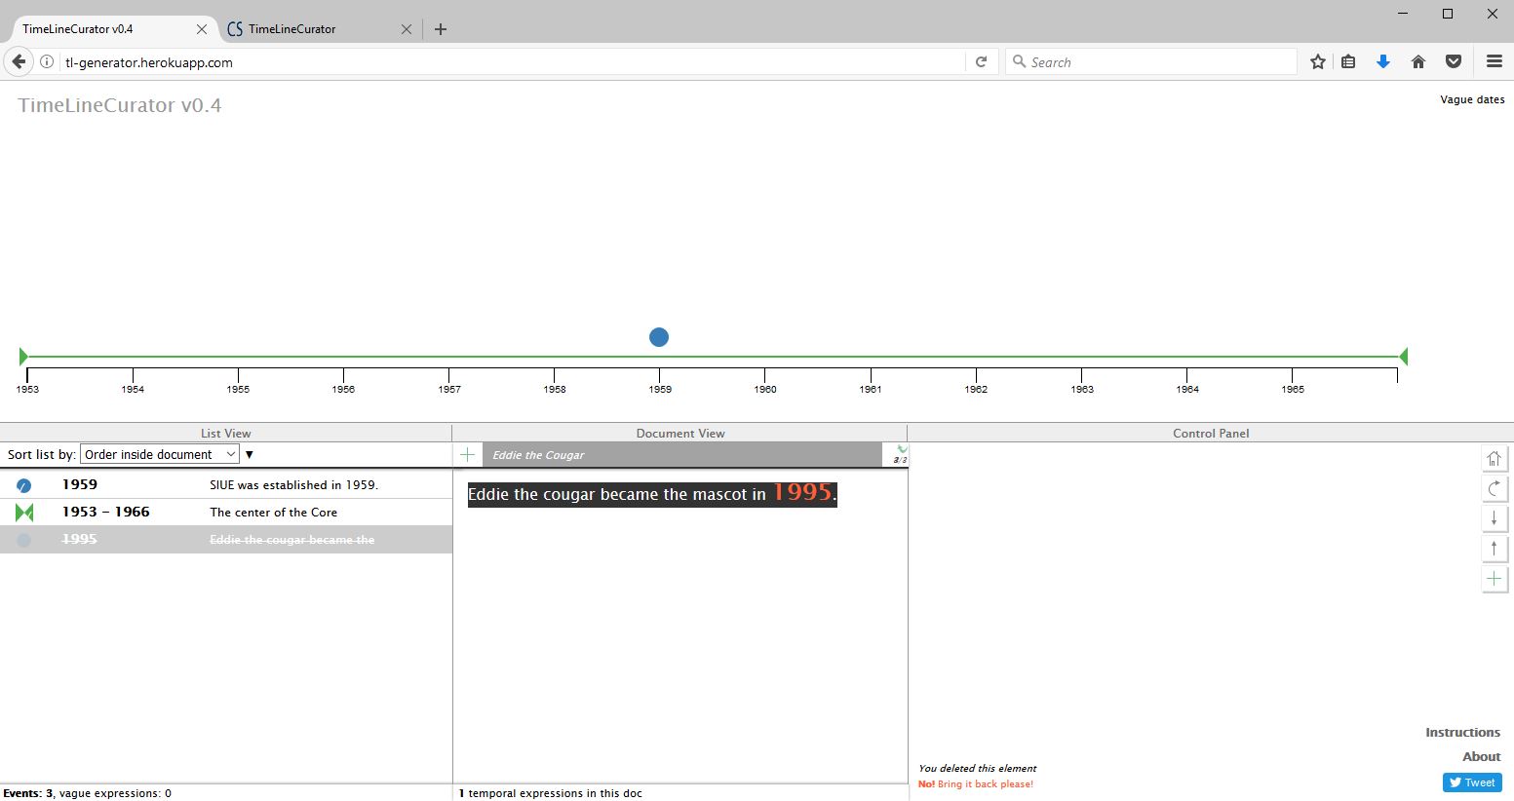
Task: Click the browser downloads arrow icon
Action: 1382,61
